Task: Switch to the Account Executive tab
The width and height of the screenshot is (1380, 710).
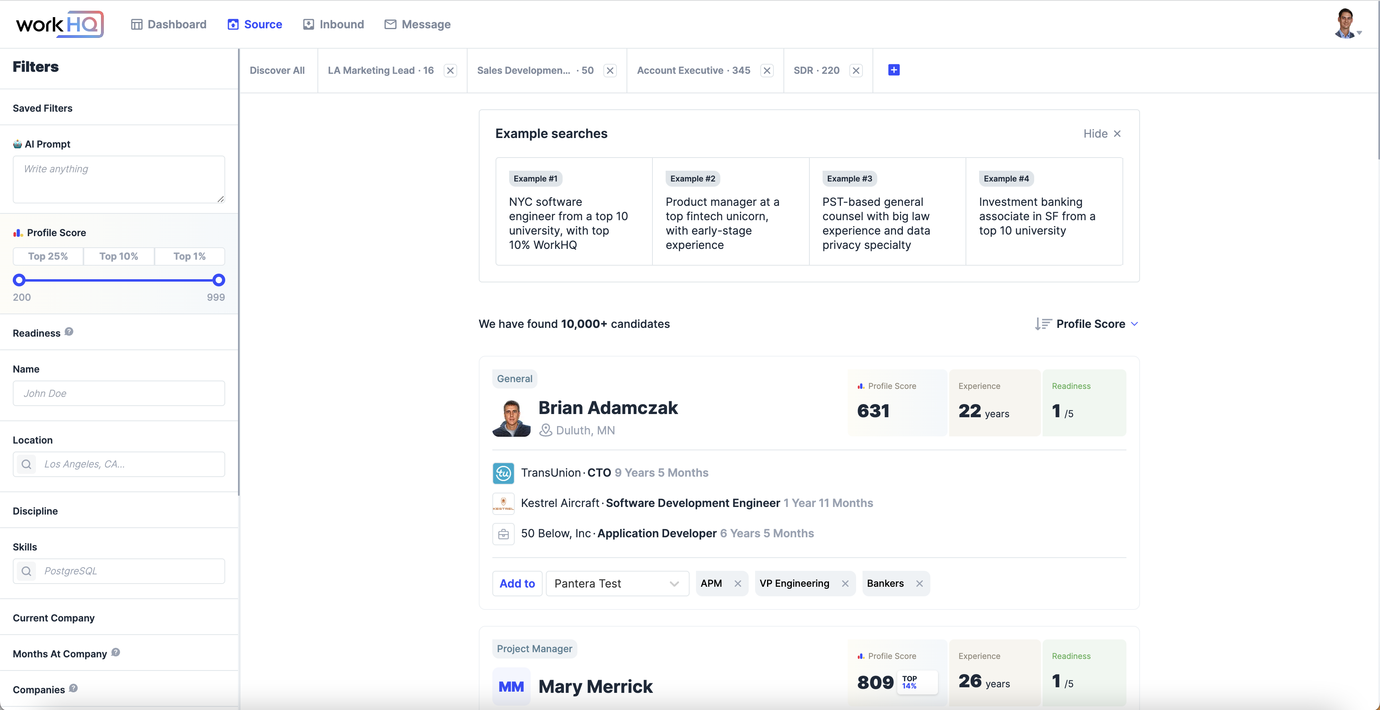Action: coord(693,71)
